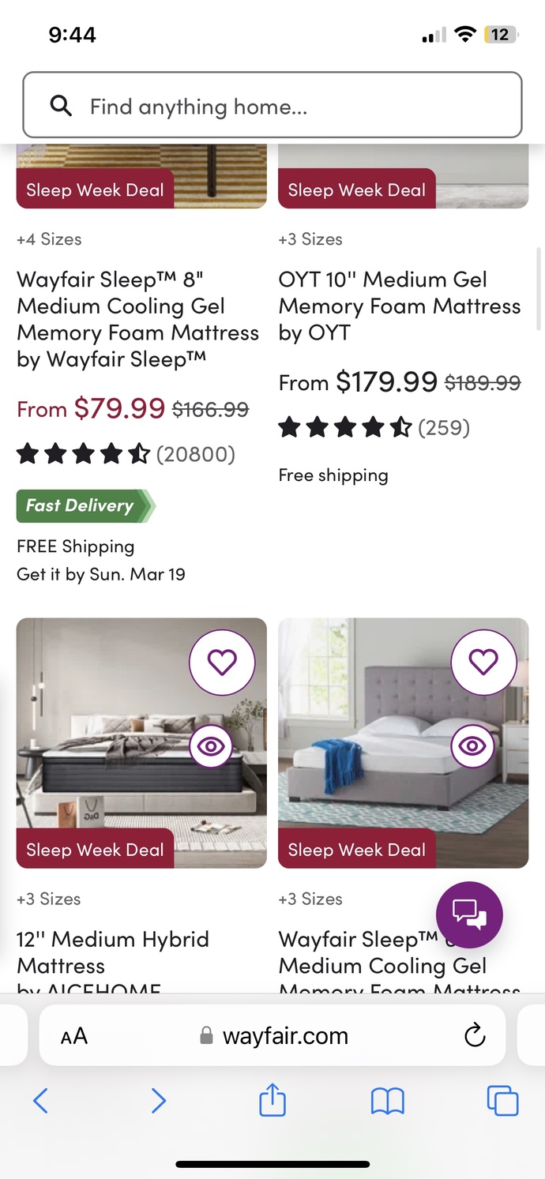Expand +4 Sizes on Wayfair Sleep mattress
This screenshot has height=1179, width=545.
[x=49, y=239]
